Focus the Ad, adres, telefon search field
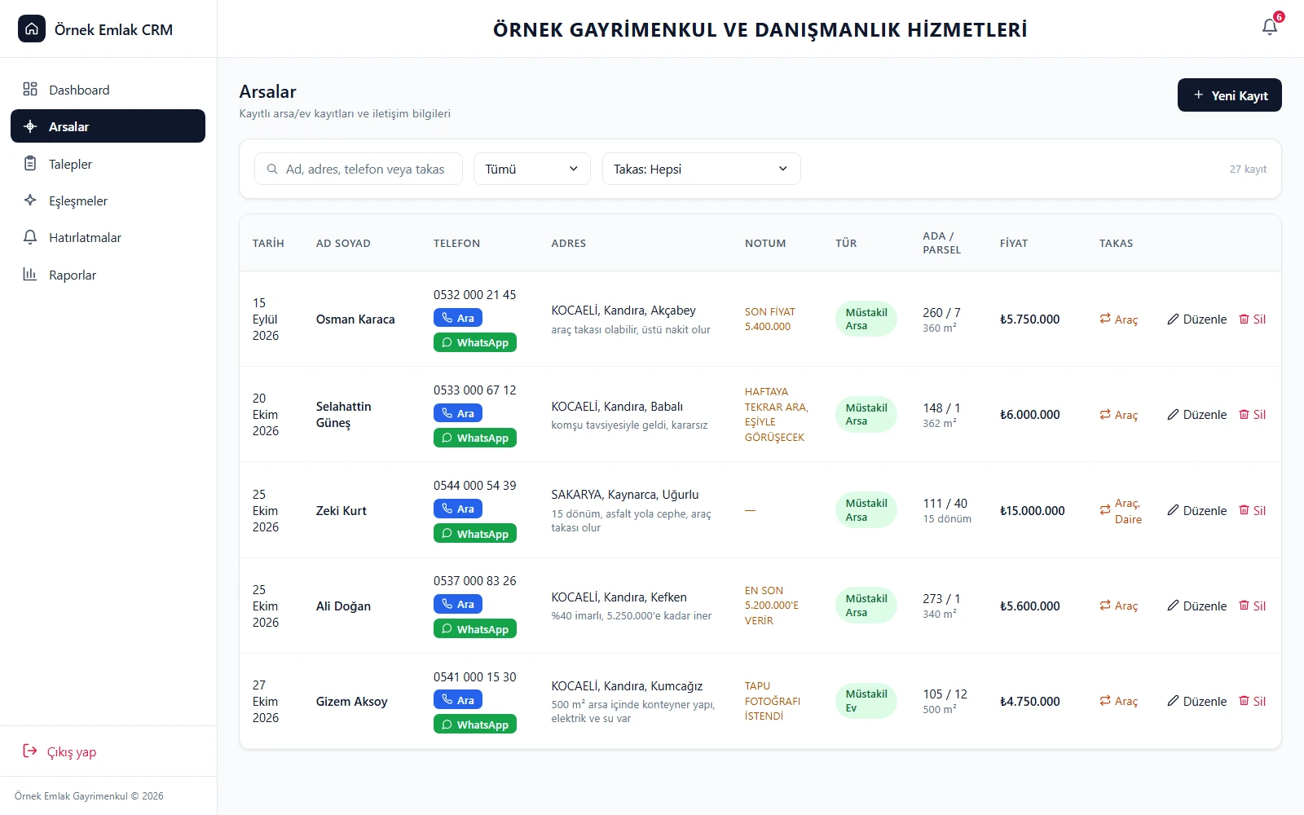This screenshot has width=1304, height=815. (x=359, y=169)
